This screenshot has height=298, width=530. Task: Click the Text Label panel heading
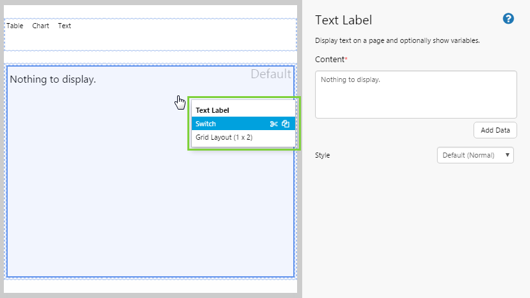coord(343,20)
